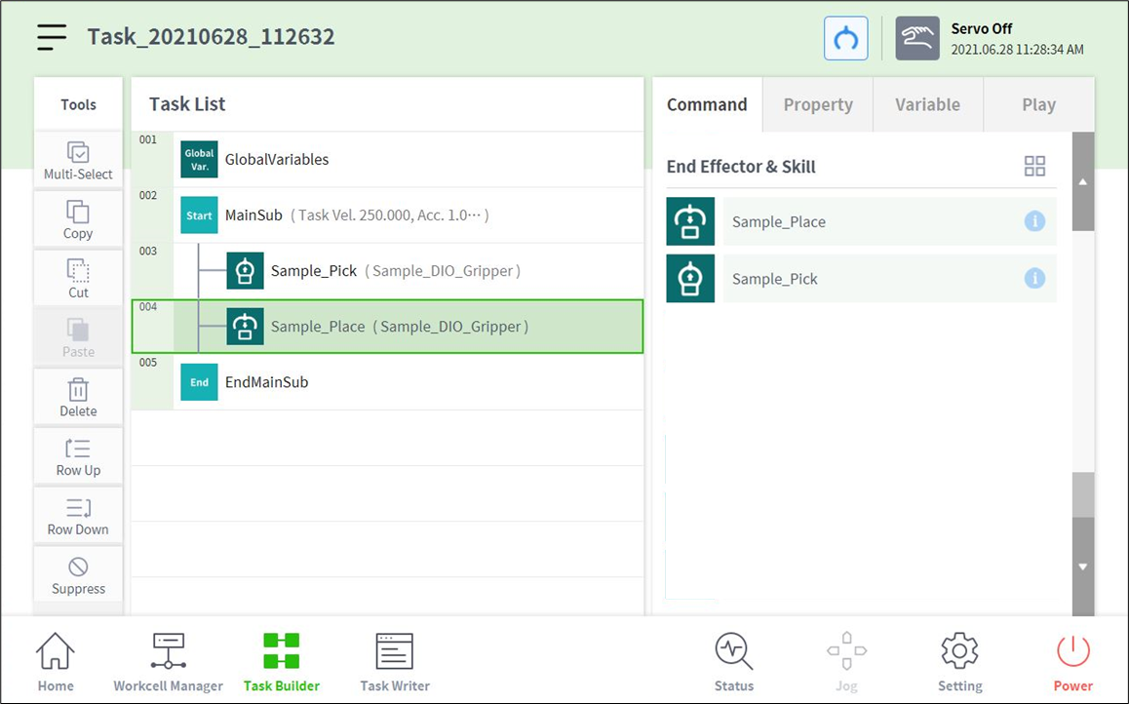The width and height of the screenshot is (1129, 704).
Task: Move the selected row down
Action: tap(78, 517)
